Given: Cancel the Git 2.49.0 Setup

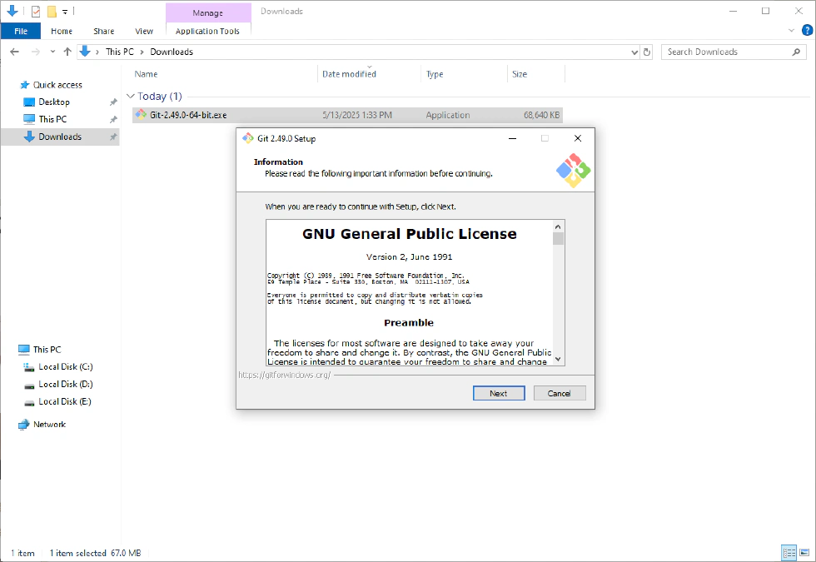Looking at the screenshot, I should 560,393.
